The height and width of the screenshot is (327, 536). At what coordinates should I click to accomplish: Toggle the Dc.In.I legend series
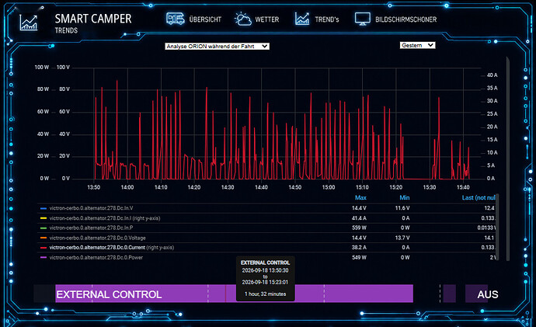point(105,218)
